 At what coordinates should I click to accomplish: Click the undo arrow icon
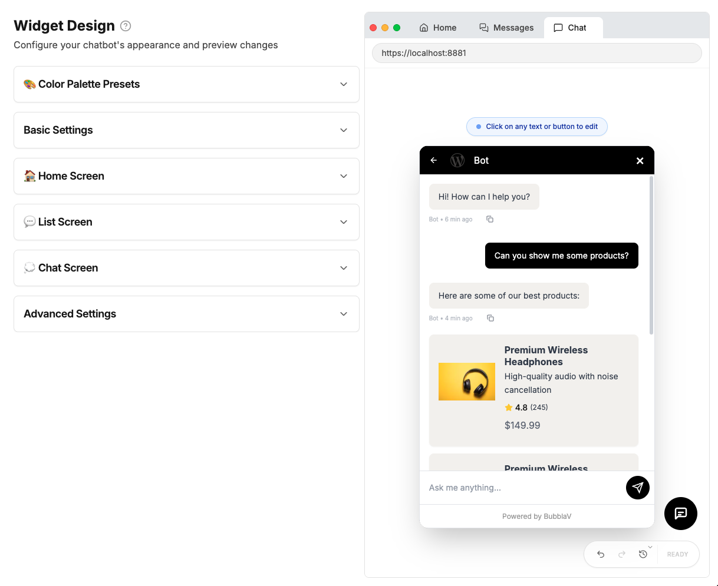[600, 554]
